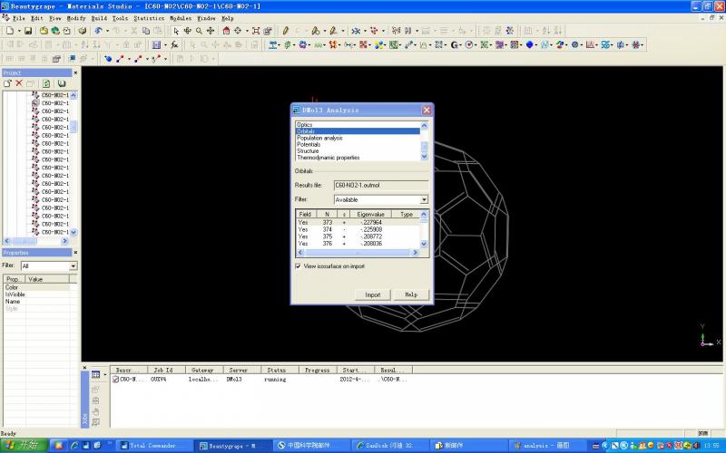726x453 pixels.
Task: Toggle View isosurface on import checkbox
Action: tap(299, 266)
